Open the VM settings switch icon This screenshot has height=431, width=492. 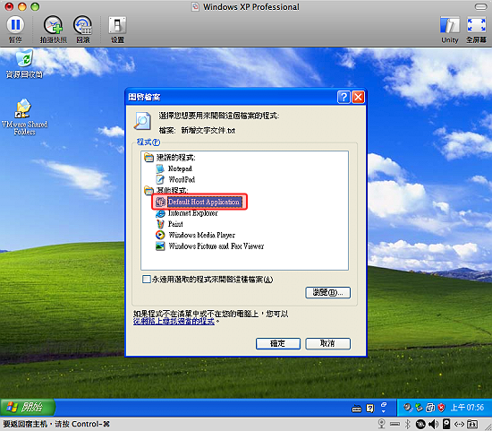[x=117, y=25]
